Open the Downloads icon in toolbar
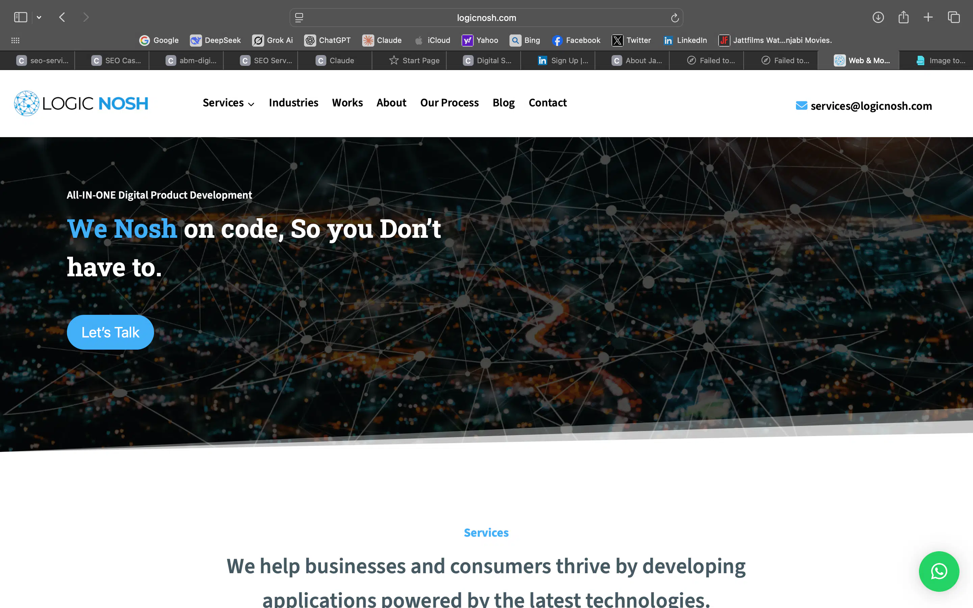 [878, 17]
